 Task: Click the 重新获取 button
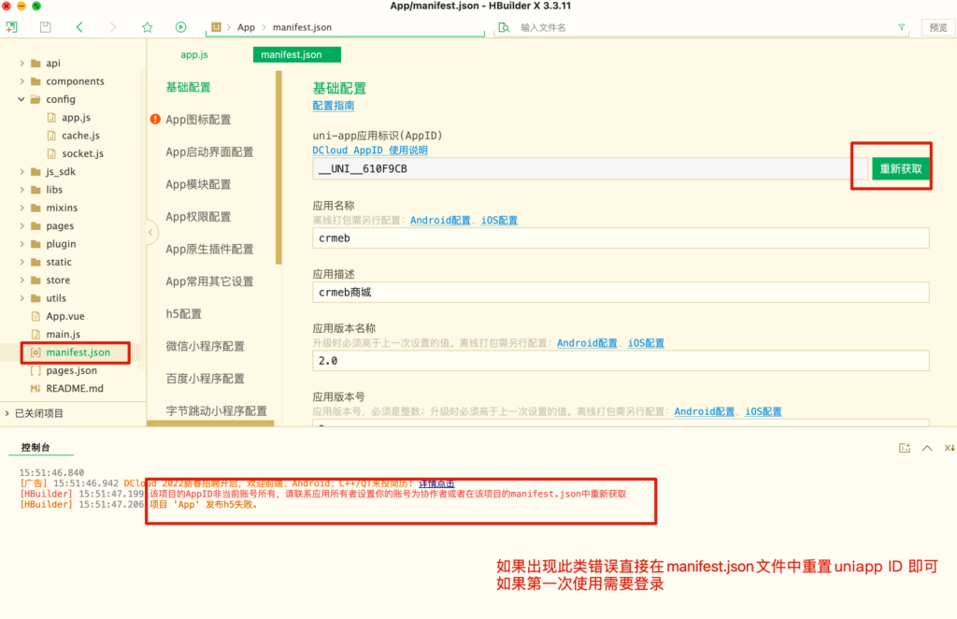(900, 168)
